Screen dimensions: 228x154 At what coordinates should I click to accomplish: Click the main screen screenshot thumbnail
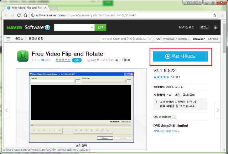[x=82, y=107]
